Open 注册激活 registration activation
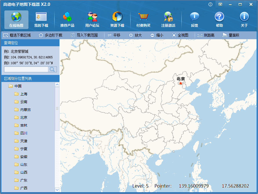258x194 pixels. pos(168,19)
